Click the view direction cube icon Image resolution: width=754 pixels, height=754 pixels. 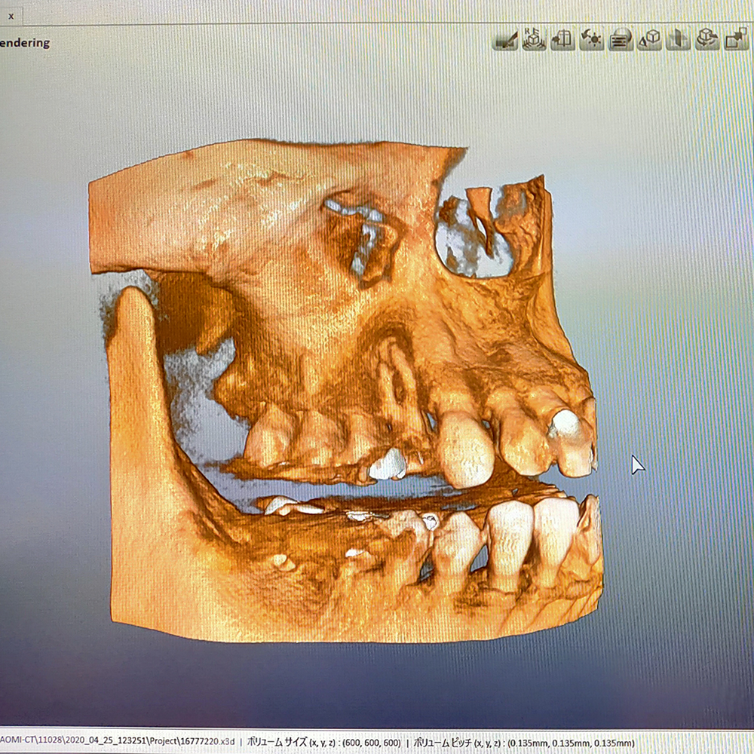[x=649, y=38]
